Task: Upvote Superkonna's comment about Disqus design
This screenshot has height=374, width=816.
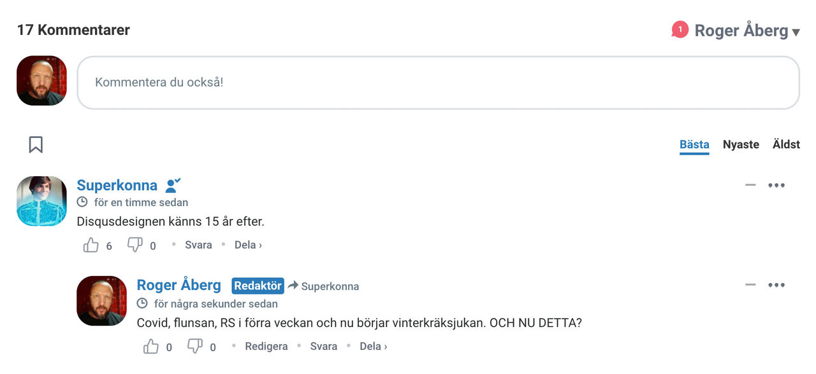Action: point(91,244)
